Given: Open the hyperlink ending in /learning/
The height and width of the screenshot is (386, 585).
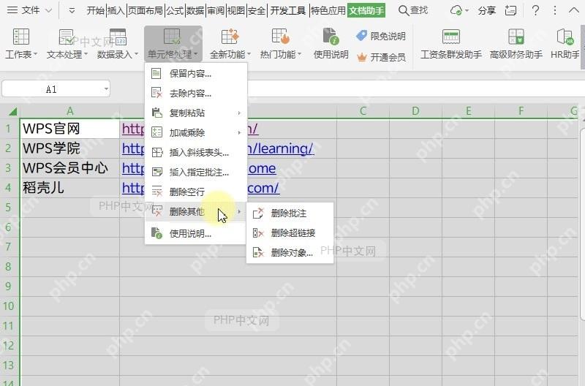Looking at the screenshot, I should (x=281, y=148).
